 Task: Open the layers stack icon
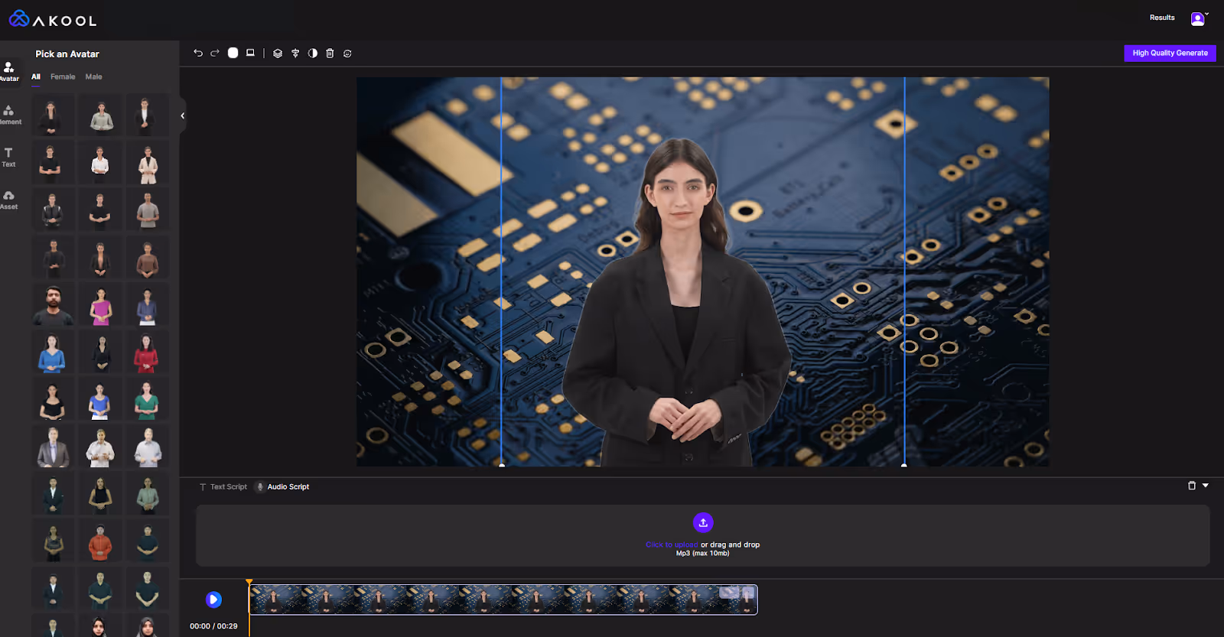tap(278, 54)
